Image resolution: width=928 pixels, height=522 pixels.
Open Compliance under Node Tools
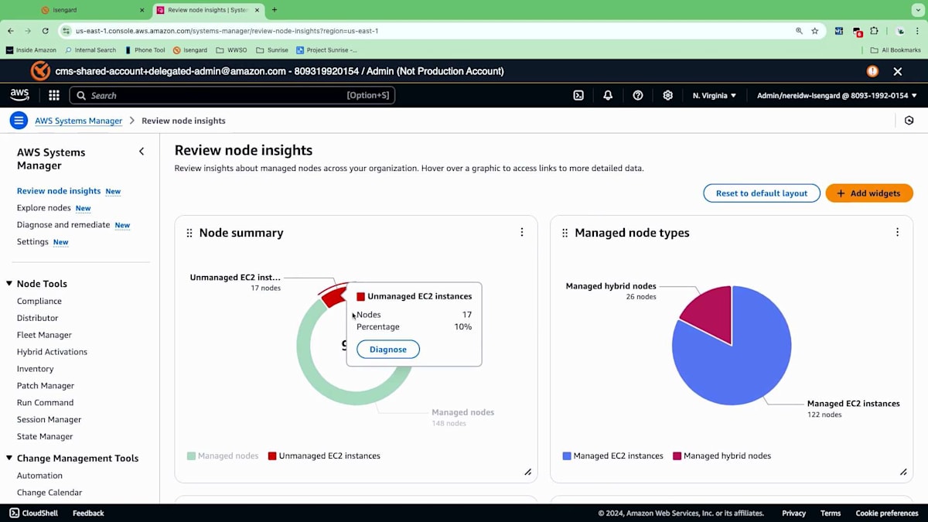tap(39, 301)
